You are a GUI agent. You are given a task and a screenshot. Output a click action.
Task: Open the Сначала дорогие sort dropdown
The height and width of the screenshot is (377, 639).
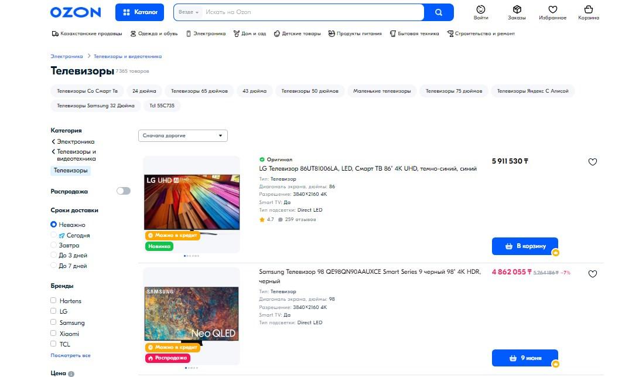click(x=183, y=135)
